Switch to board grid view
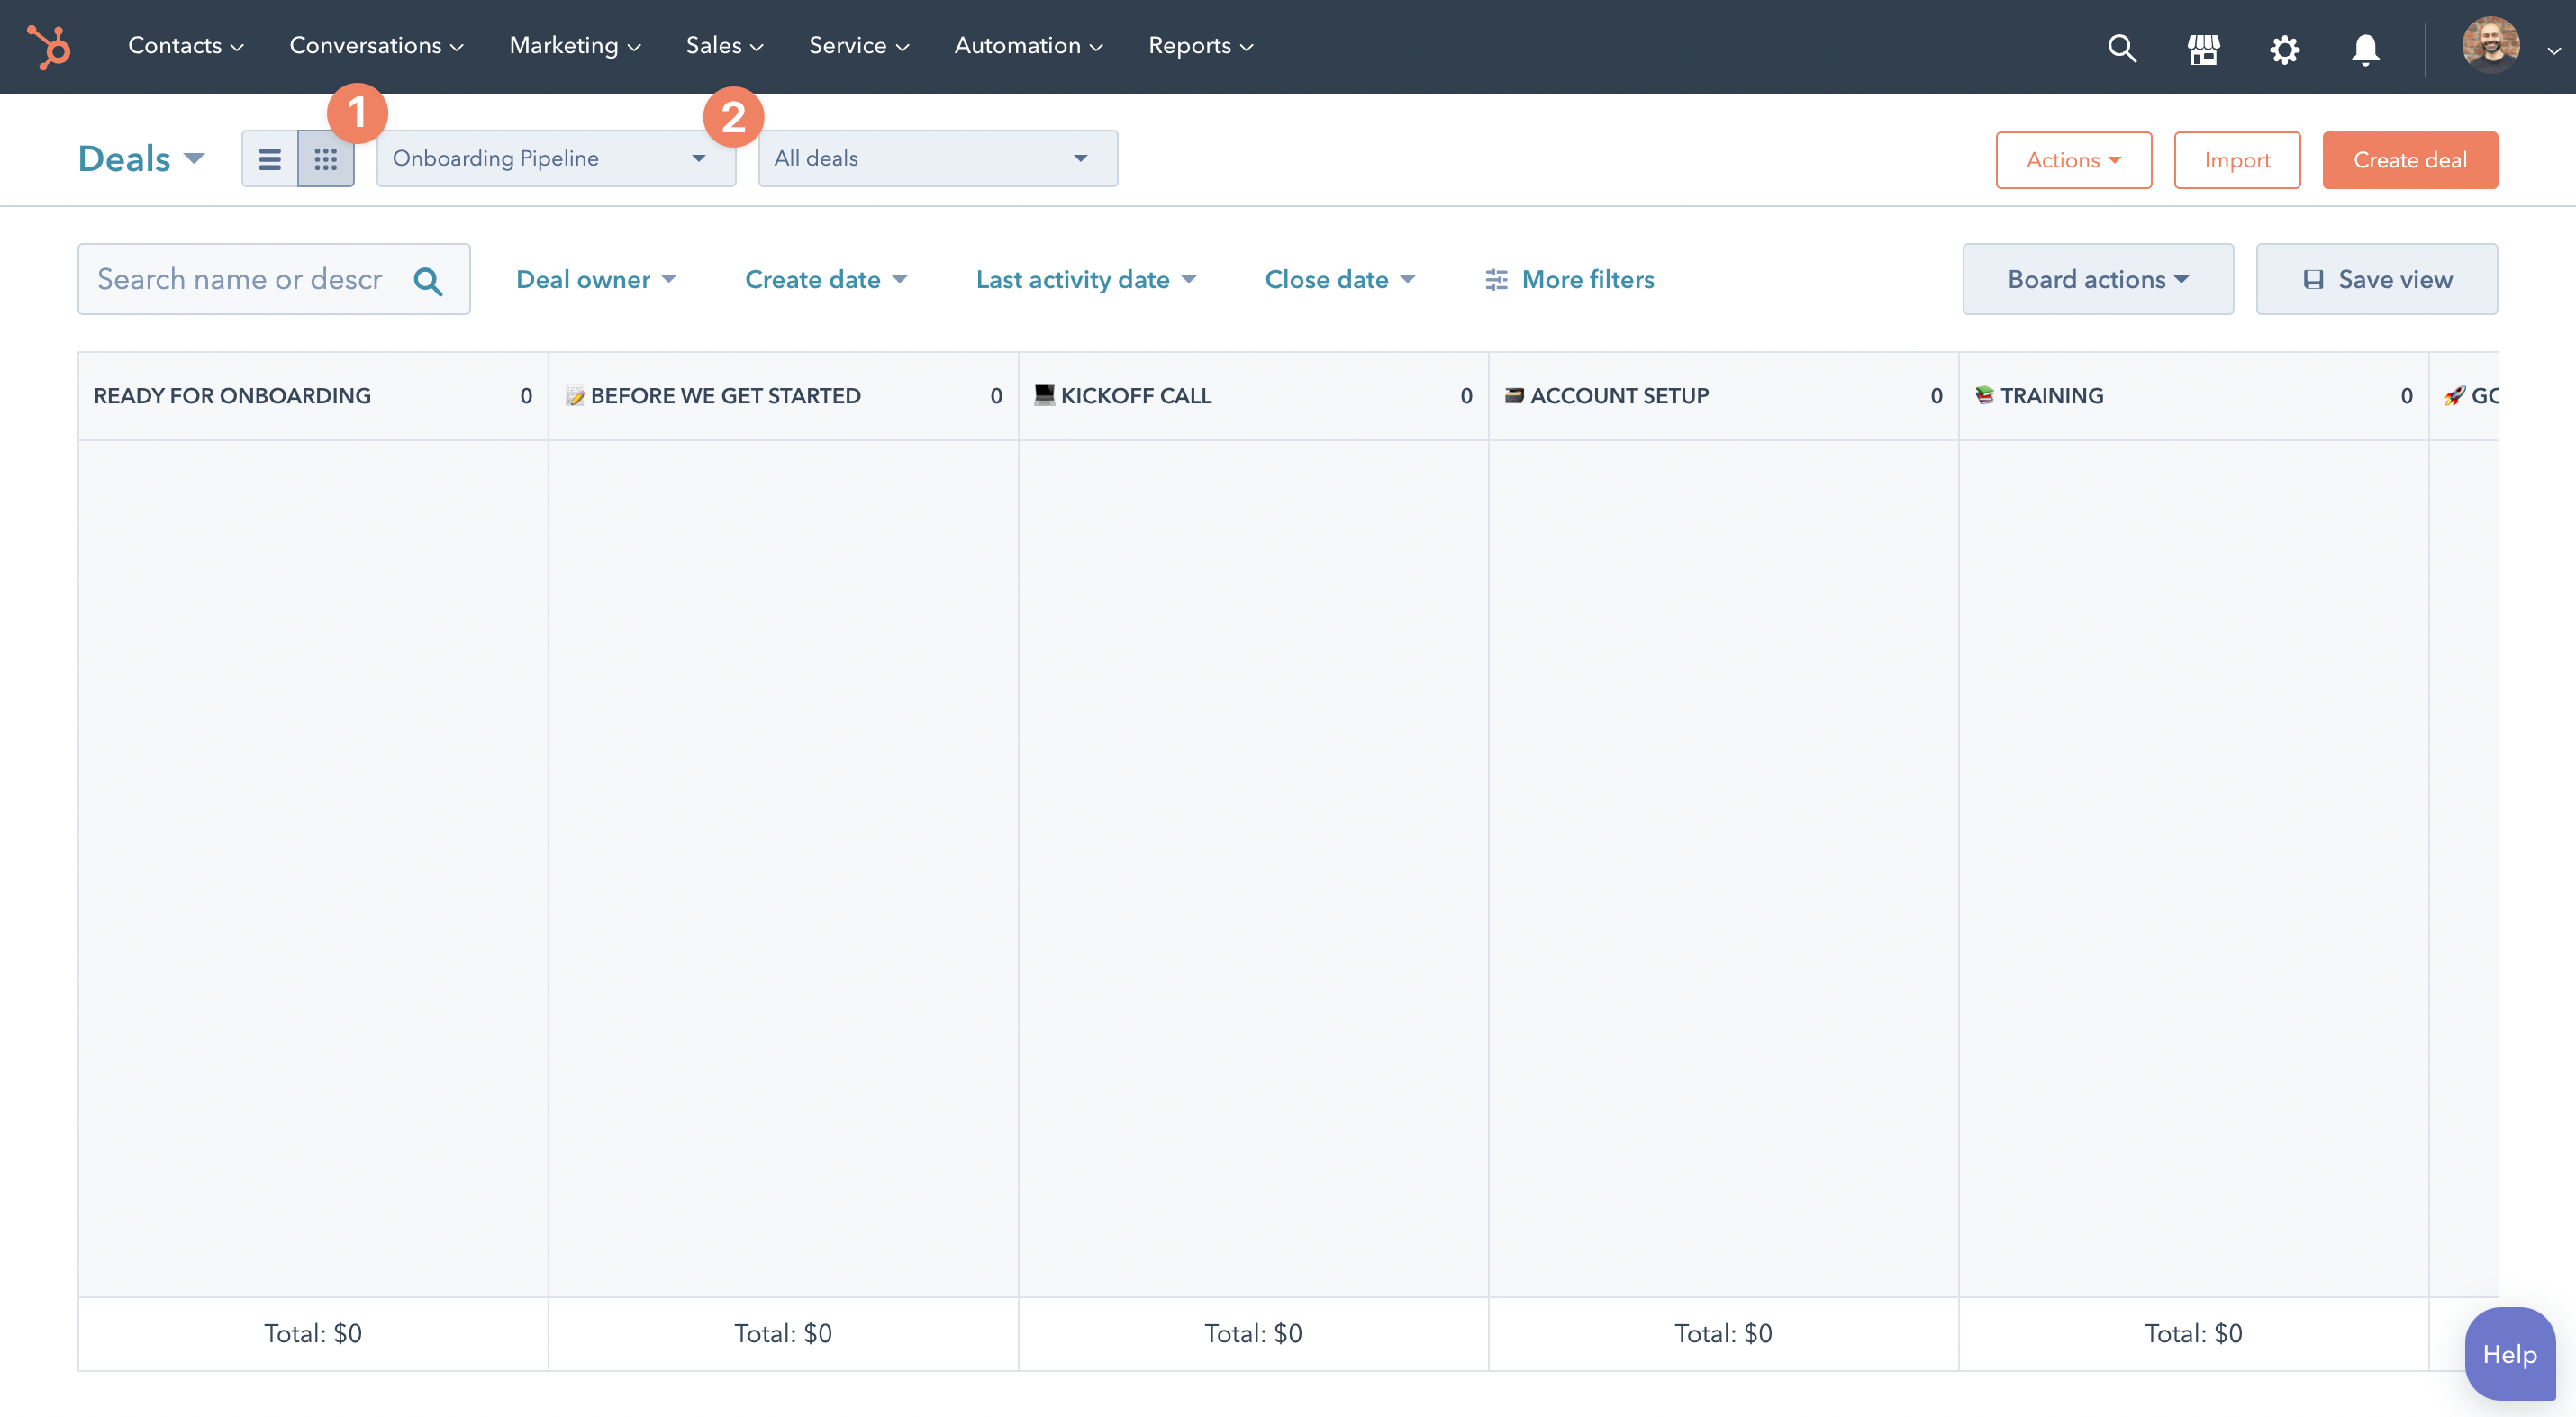The height and width of the screenshot is (1417, 2576). 326,158
